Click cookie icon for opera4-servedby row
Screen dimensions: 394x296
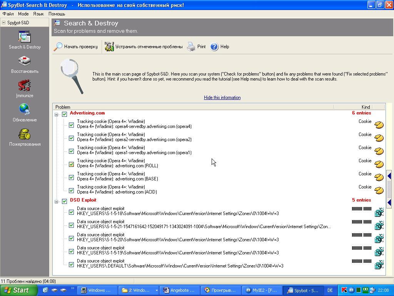pos(379,125)
